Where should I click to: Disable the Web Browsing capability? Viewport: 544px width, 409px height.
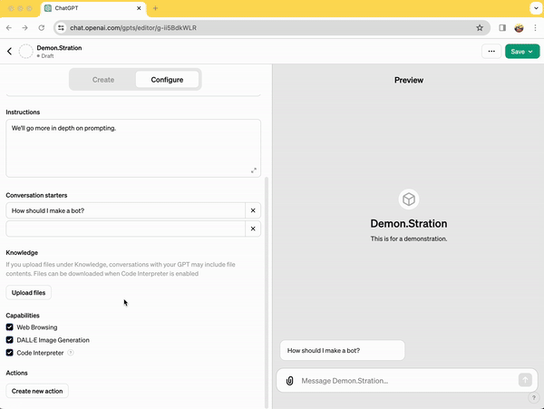point(10,327)
